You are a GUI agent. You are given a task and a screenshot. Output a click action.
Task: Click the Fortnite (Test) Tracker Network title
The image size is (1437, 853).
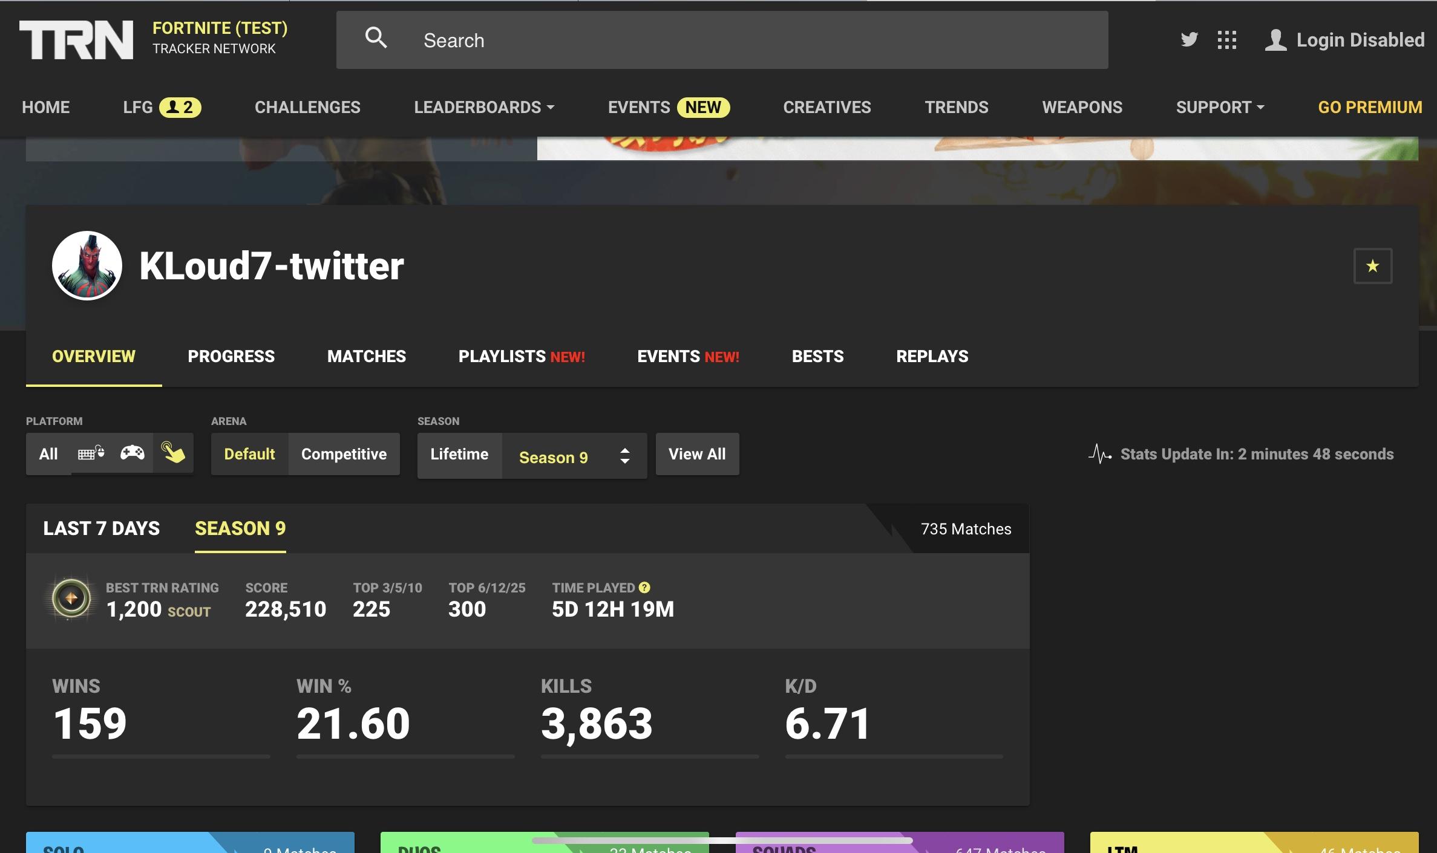[220, 37]
